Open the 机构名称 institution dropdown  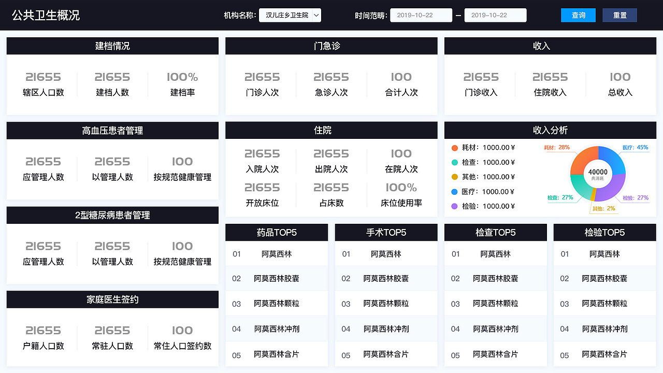(290, 15)
